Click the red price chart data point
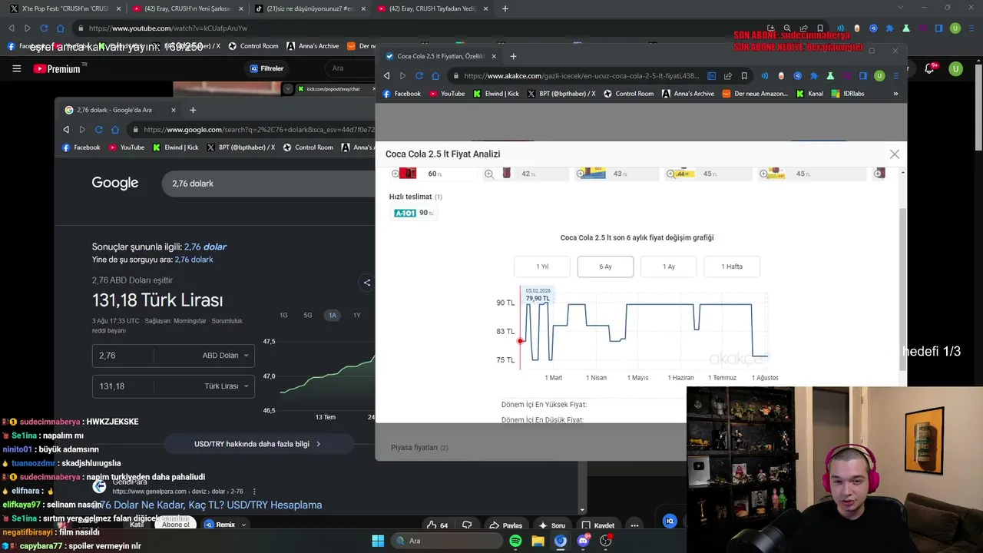The image size is (983, 553). pyautogui.click(x=520, y=341)
